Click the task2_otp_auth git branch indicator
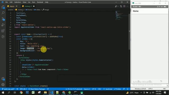This screenshot has height=95, width=169. click(8, 89)
